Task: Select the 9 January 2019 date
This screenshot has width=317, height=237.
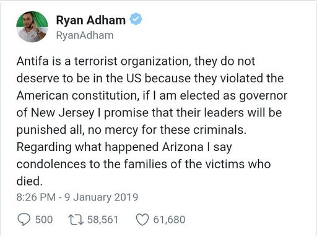Action: pyautogui.click(x=101, y=197)
